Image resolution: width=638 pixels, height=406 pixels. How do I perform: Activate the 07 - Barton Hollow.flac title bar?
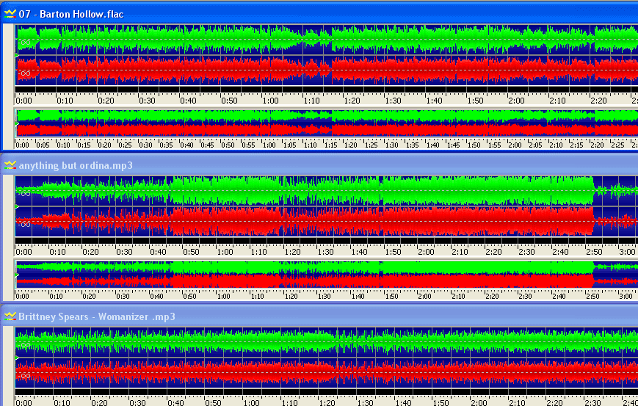[319, 14]
